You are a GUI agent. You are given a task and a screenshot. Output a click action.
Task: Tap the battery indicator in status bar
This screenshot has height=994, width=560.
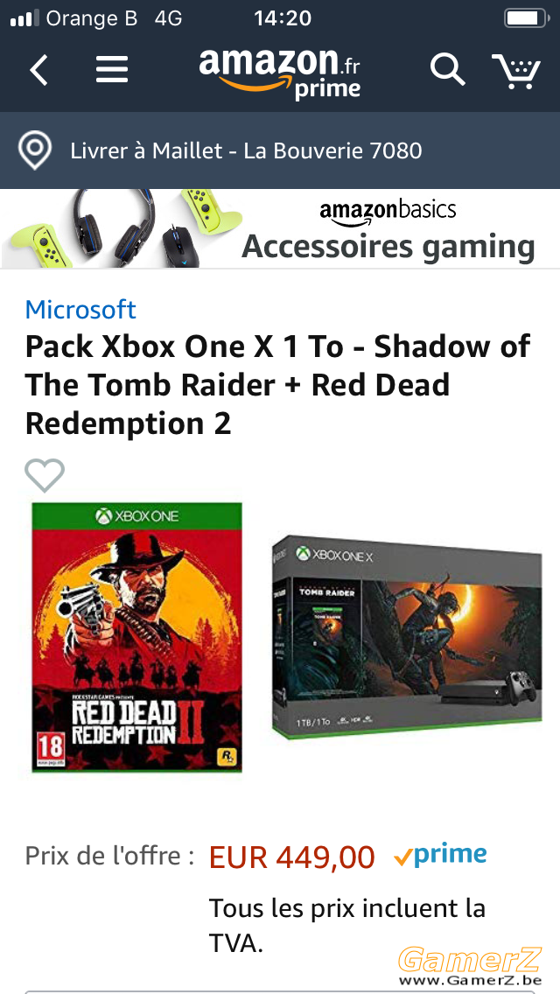(526, 18)
